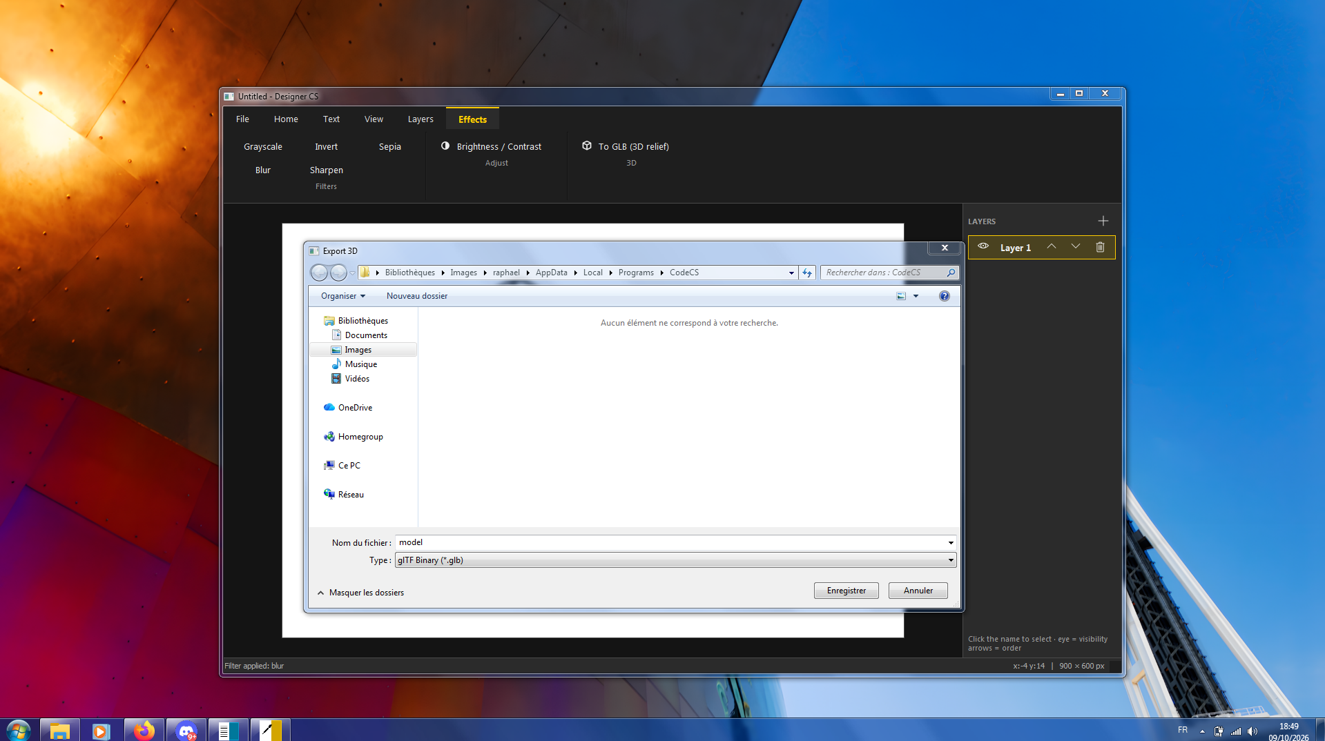The width and height of the screenshot is (1325, 741).
Task: Switch to the View tab
Action: pyautogui.click(x=374, y=119)
